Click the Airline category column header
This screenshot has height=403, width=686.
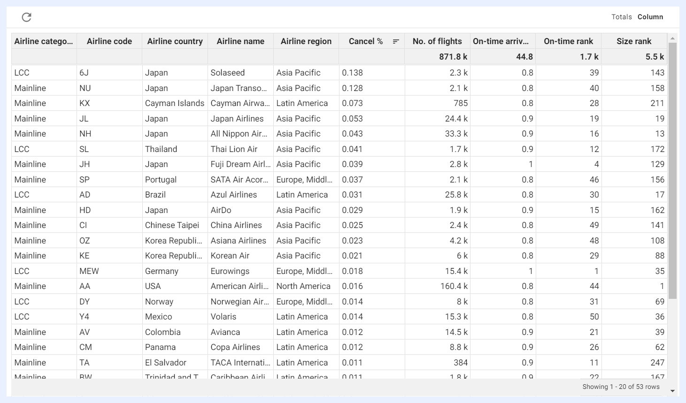click(x=44, y=41)
